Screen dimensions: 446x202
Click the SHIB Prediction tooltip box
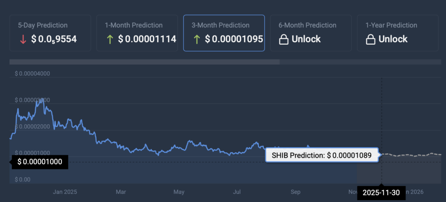coord(321,155)
